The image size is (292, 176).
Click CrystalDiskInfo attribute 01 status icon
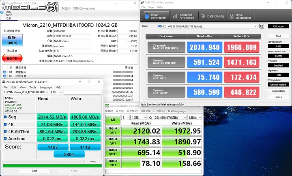click(5, 72)
